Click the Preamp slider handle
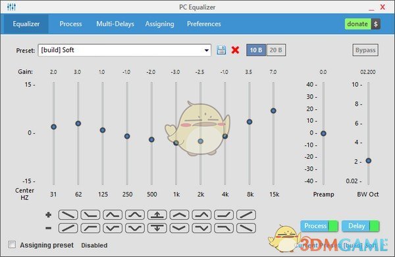Image resolution: width=395 pixels, height=257 pixels. (x=323, y=133)
